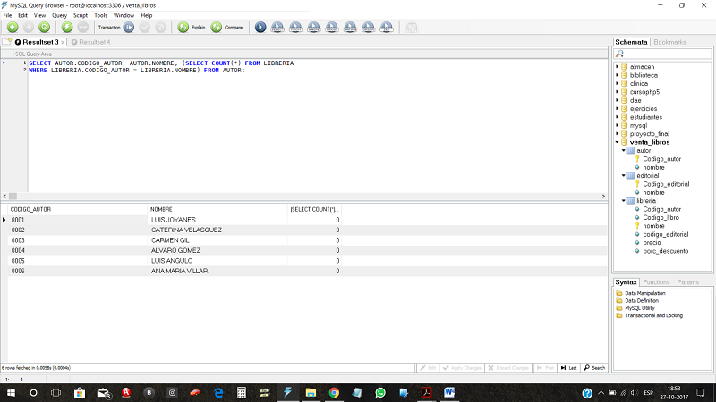Click the Explain query button
716x402 pixels.
[192, 28]
